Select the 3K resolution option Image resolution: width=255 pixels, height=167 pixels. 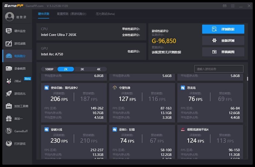pos(82,69)
